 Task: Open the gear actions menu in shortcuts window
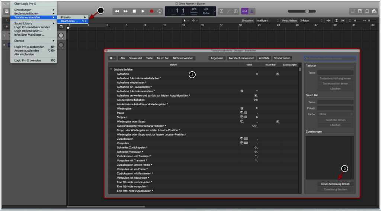click(x=112, y=58)
